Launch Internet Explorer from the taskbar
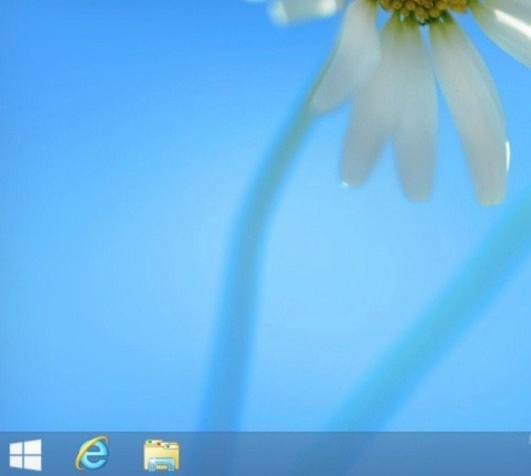This screenshot has width=531, height=476. (92, 453)
